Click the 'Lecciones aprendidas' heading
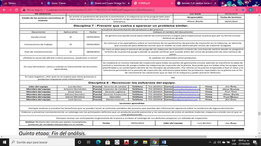 click(x=132, y=103)
